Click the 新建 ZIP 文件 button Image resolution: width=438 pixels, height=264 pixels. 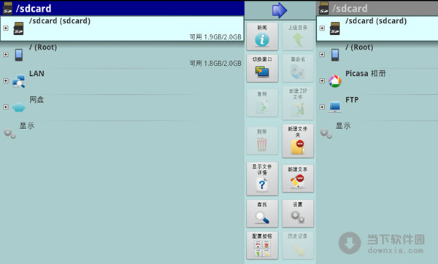298,103
